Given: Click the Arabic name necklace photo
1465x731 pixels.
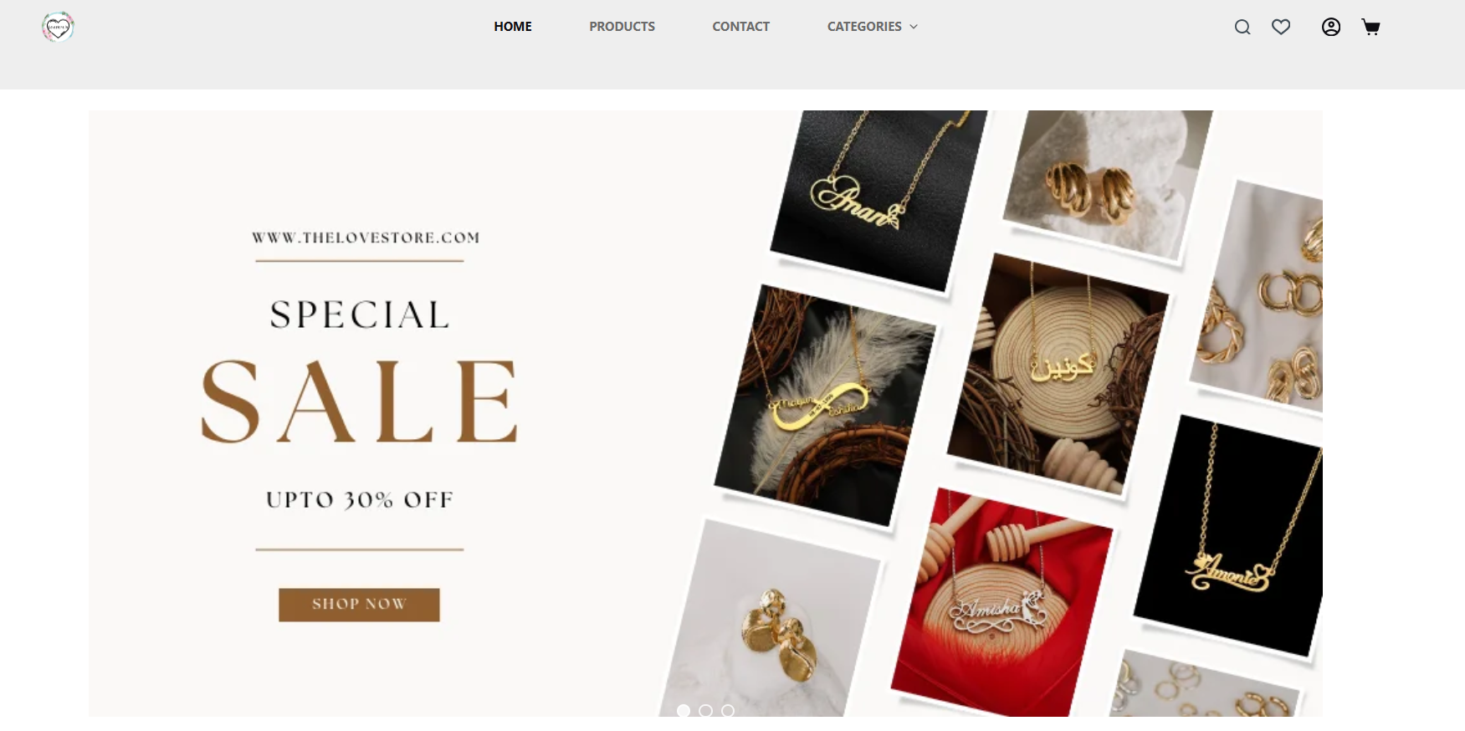Looking at the screenshot, I should [1058, 374].
